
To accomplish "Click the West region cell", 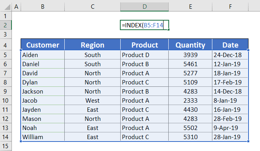I will click(x=92, y=101).
